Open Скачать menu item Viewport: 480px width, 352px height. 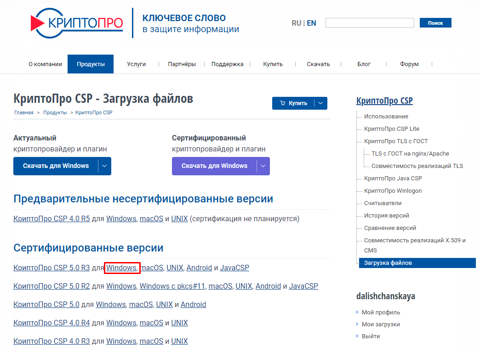pyautogui.click(x=318, y=64)
